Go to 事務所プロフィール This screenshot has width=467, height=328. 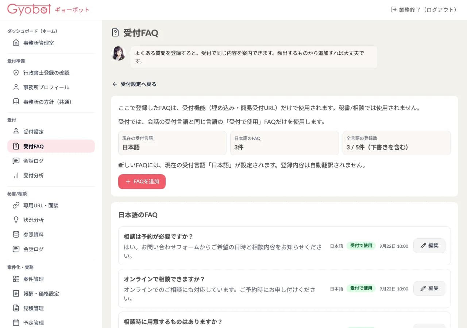point(51,87)
